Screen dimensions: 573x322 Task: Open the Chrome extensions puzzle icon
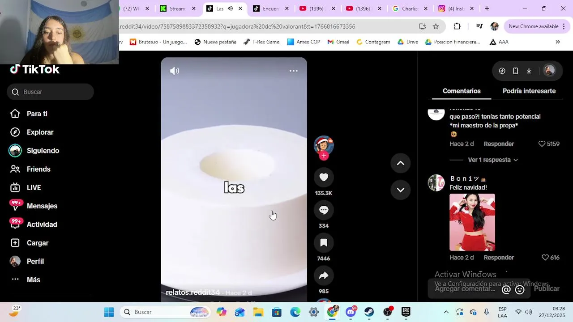457,26
